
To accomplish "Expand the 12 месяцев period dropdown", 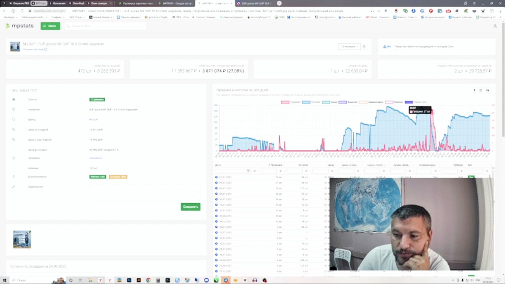I will (x=349, y=47).
